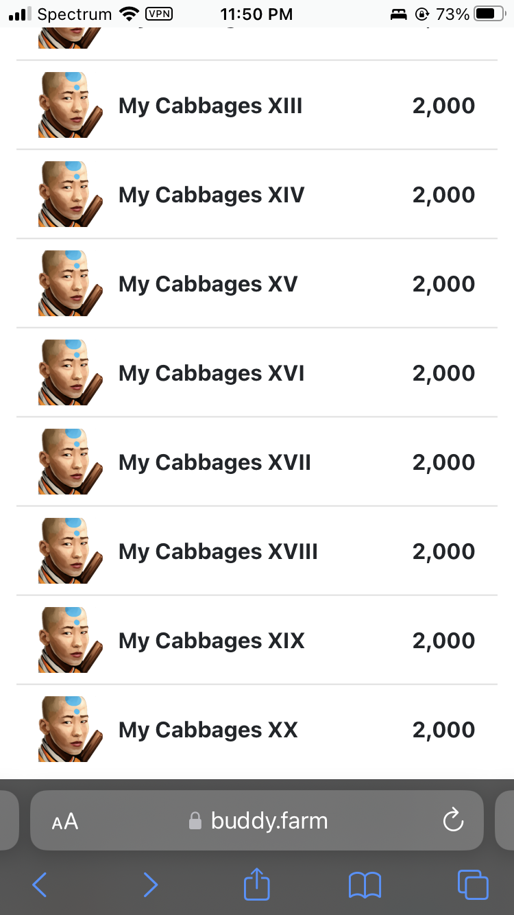Screen dimensions: 514x915
Task: Open the My Cabbages XIII quest
Action: click(x=210, y=106)
